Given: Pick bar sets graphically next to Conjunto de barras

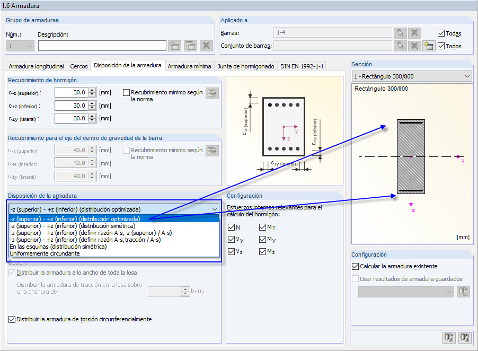Looking at the screenshot, I should pos(400,46).
